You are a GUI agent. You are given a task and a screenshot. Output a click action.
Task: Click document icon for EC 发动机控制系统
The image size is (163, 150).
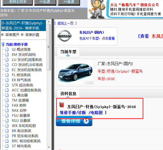7,70
